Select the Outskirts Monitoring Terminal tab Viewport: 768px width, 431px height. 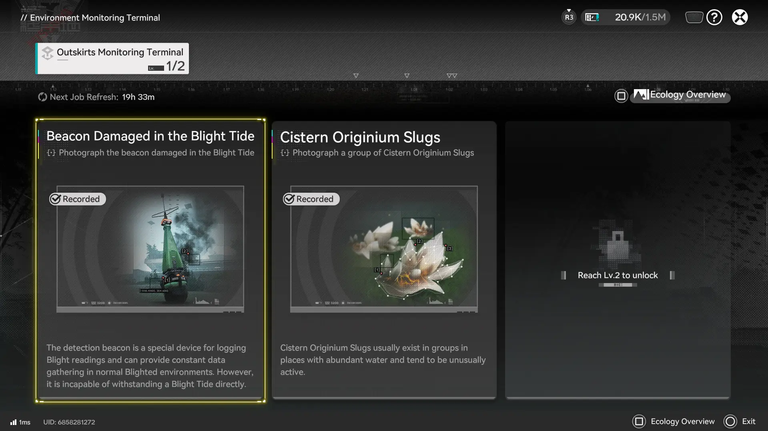112,59
